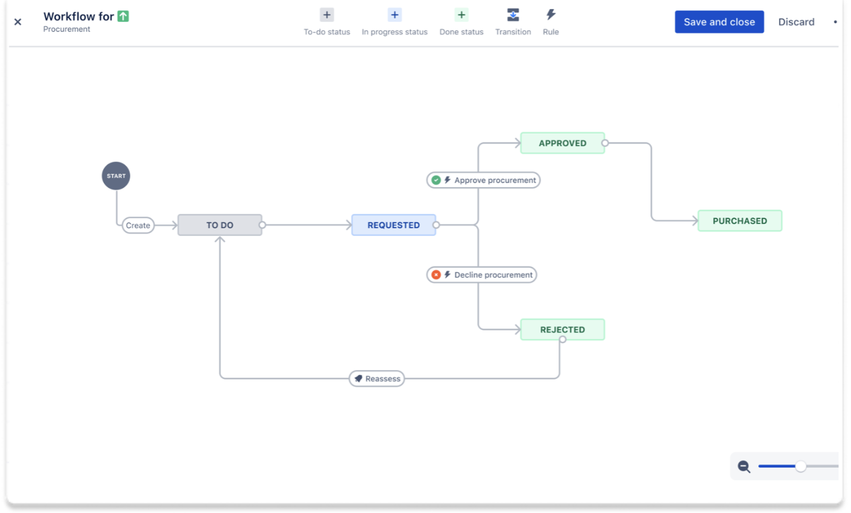
Task: Click the START circle node
Action: (x=116, y=176)
